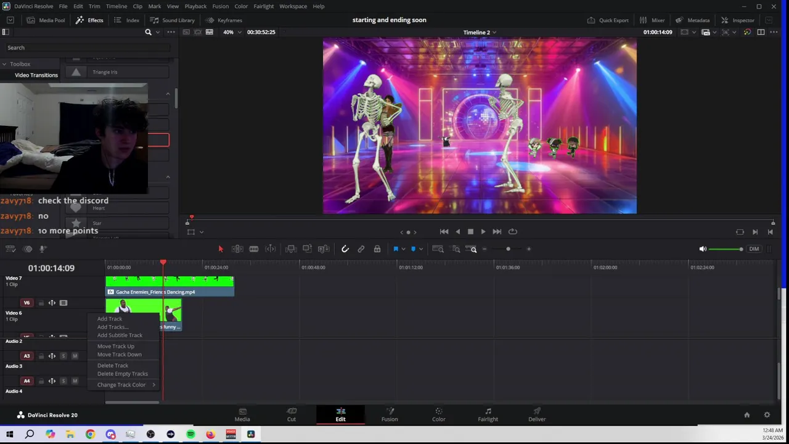Open Google Chrome from the taskbar
This screenshot has width=789, height=444.
pyautogui.click(x=90, y=434)
